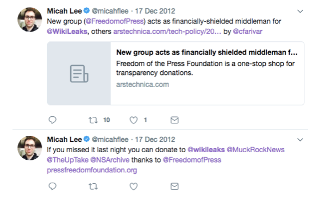319x200 pixels.
Task: Open the @MuckRockNews mention
Action: [x=255, y=150]
